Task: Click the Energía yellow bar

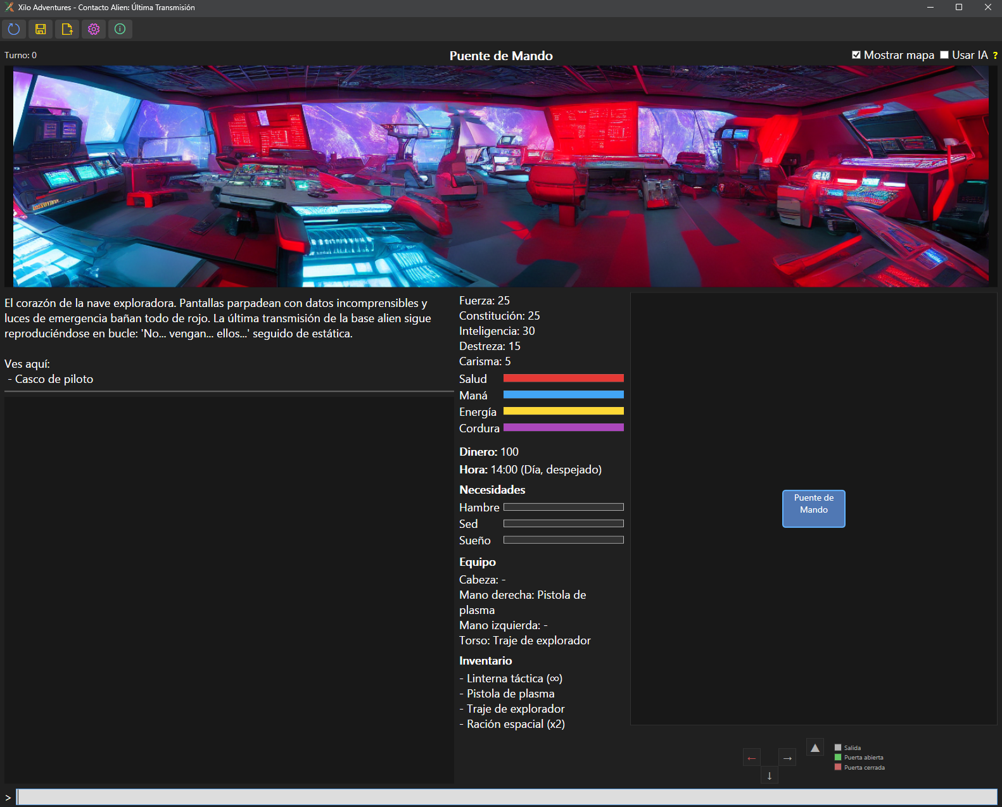Action: (x=564, y=411)
